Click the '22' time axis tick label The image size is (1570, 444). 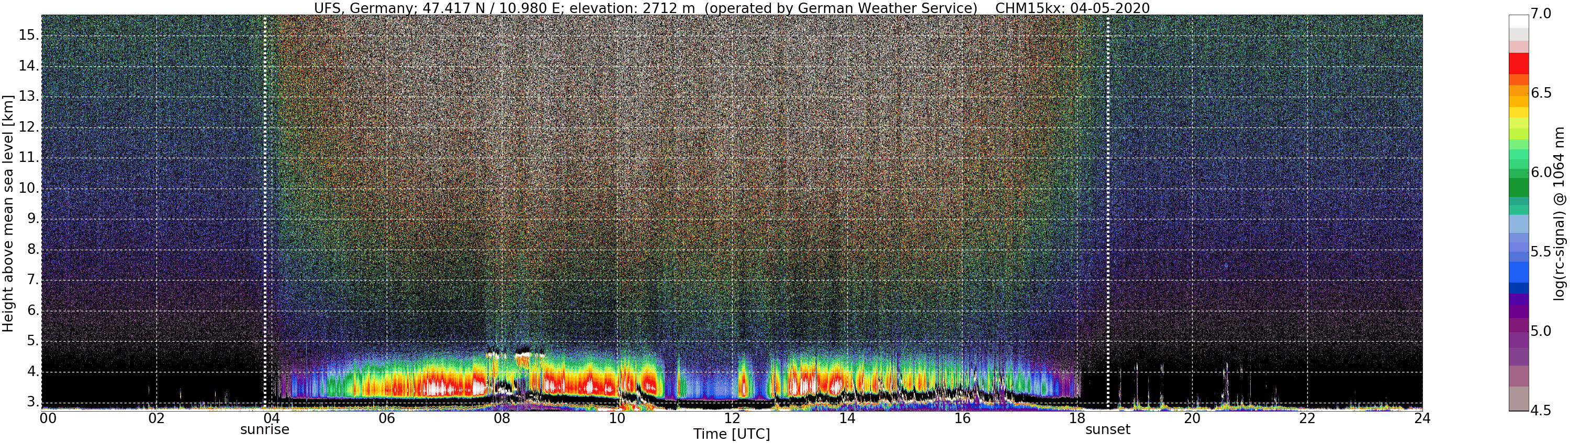(1307, 418)
